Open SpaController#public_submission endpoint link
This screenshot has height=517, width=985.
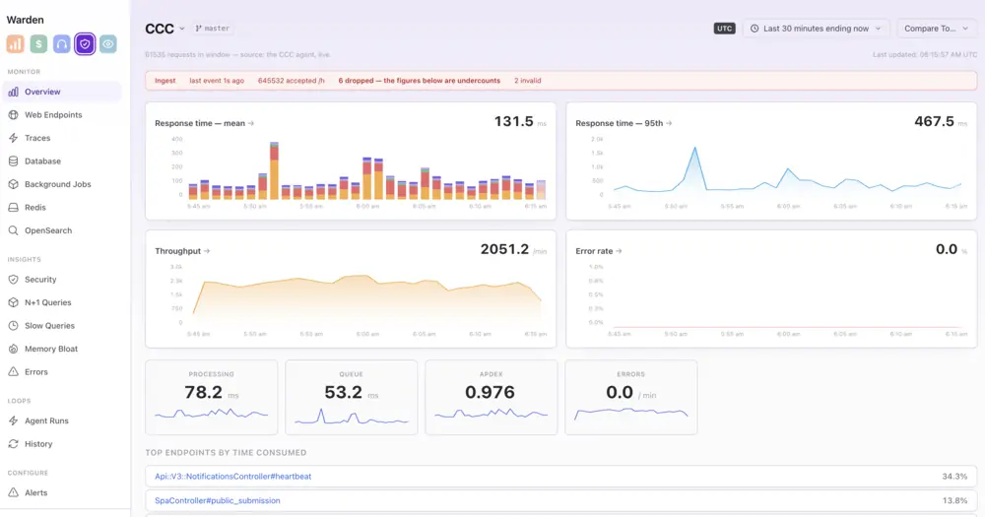(x=218, y=500)
